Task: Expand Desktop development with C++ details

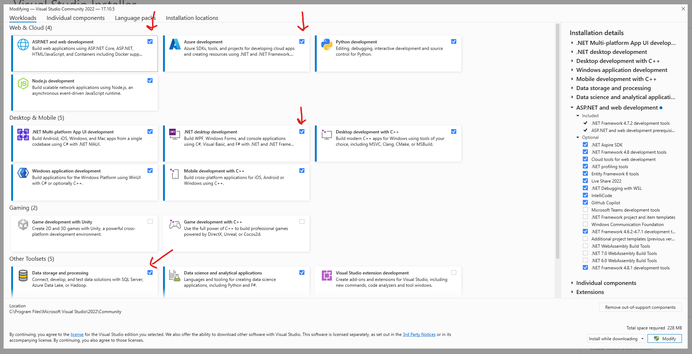Action: click(572, 61)
